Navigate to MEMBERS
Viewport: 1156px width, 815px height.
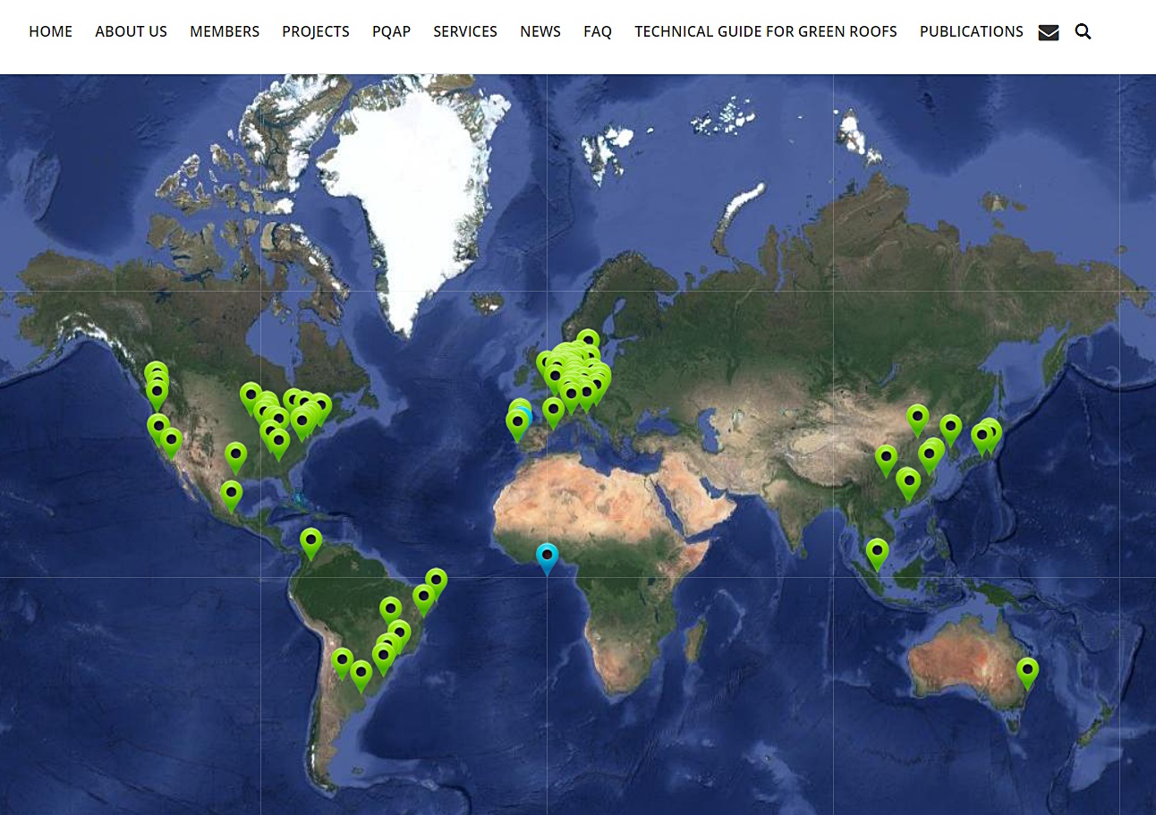tap(225, 31)
